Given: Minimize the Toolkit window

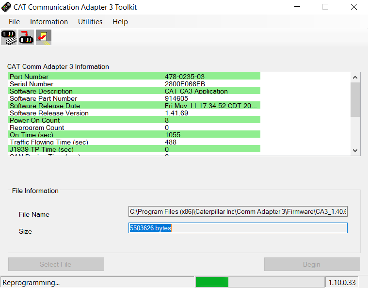Looking at the screenshot, I should tap(297, 7).
